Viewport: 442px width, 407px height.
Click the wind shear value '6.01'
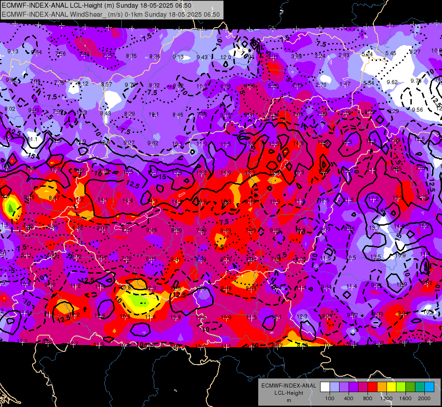(x=151, y=259)
